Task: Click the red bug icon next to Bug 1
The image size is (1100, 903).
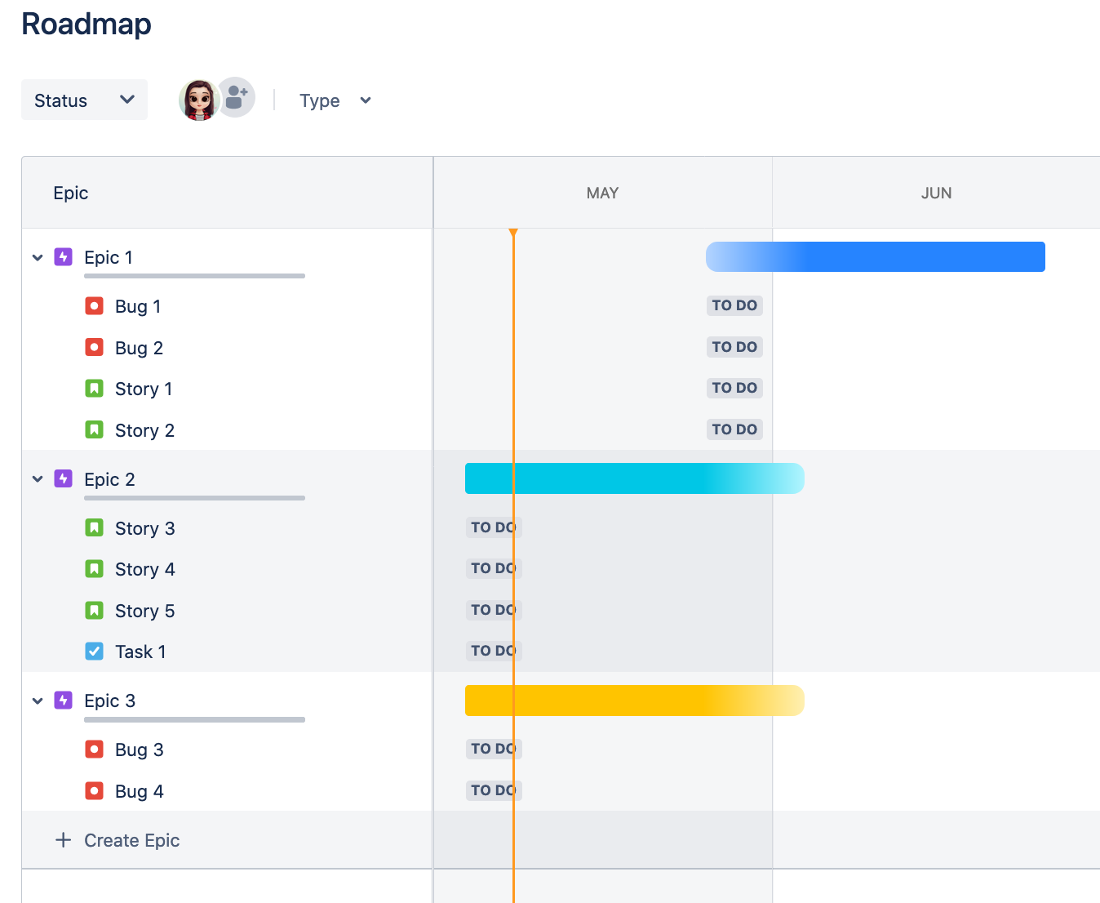Action: pos(94,305)
